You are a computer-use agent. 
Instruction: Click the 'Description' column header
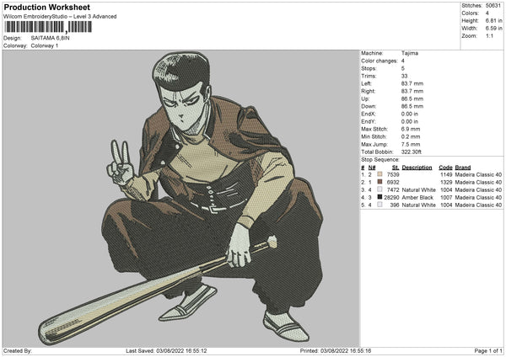point(417,168)
